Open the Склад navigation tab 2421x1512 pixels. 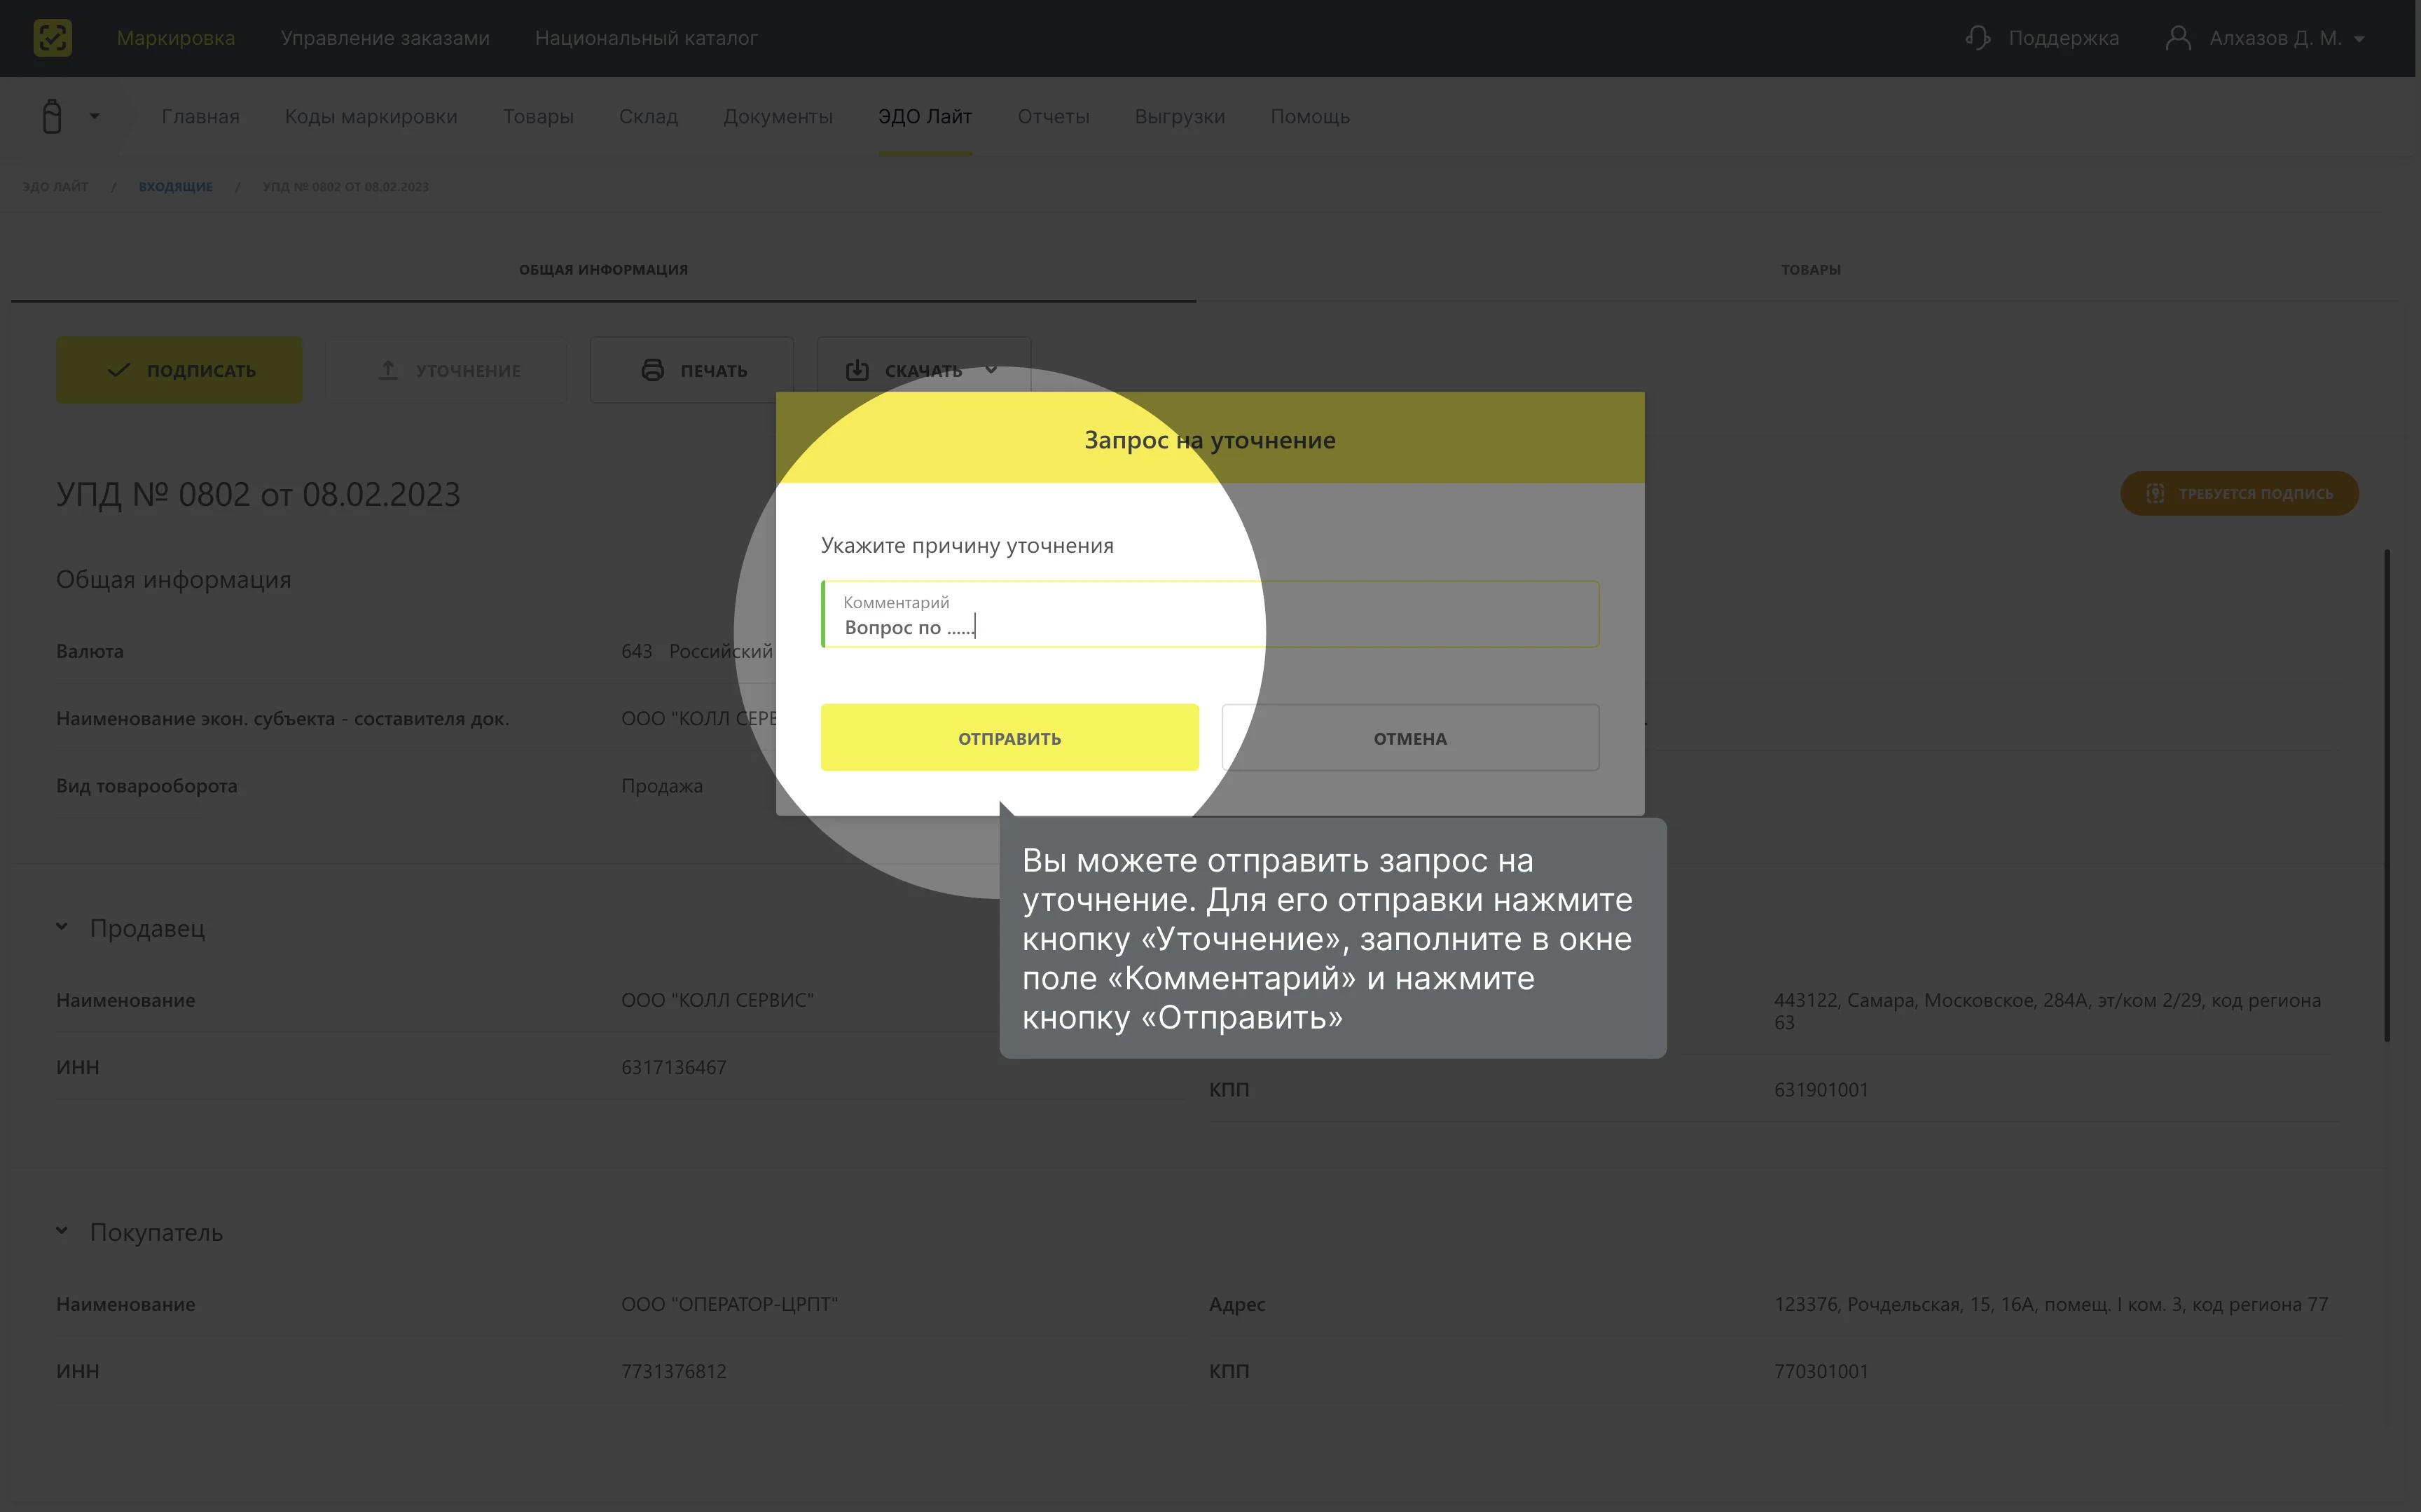tap(648, 116)
